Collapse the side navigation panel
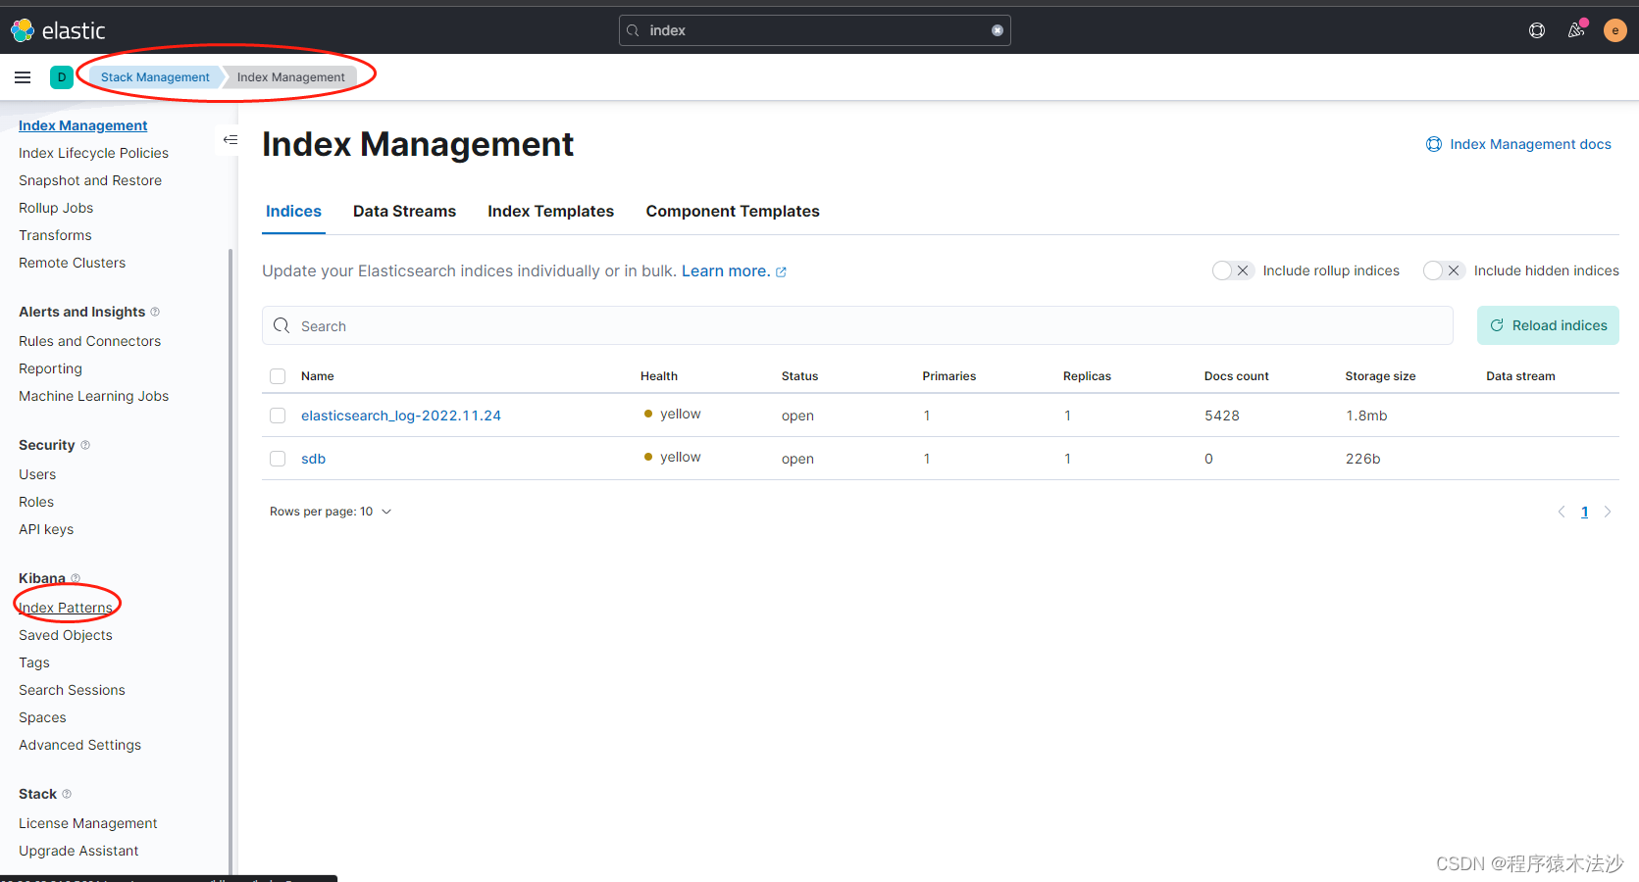 pos(230,140)
